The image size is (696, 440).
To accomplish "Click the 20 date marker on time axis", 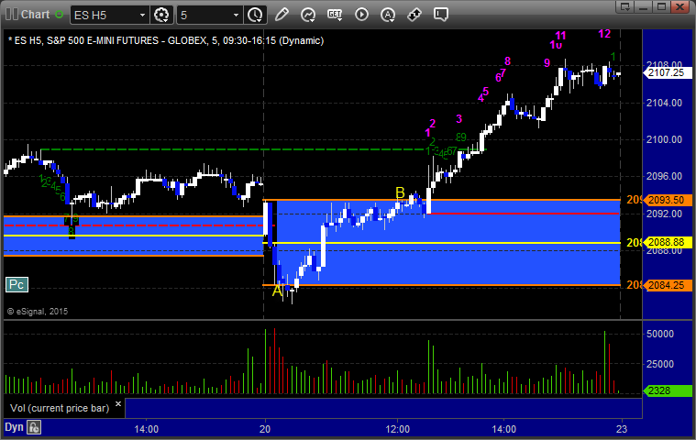I will point(265,429).
